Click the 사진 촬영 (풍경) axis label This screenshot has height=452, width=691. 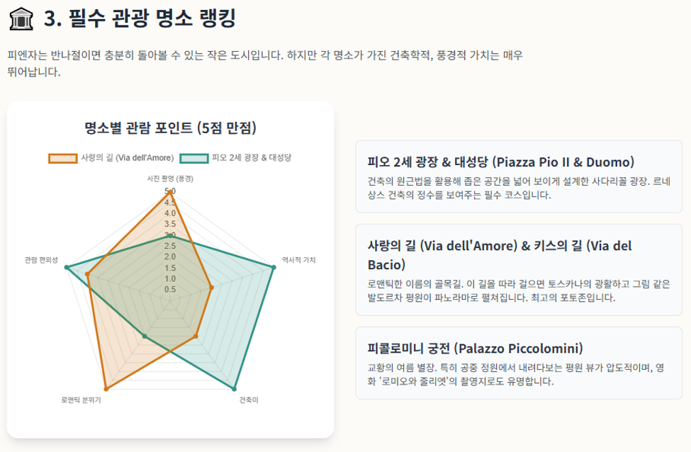click(x=170, y=179)
